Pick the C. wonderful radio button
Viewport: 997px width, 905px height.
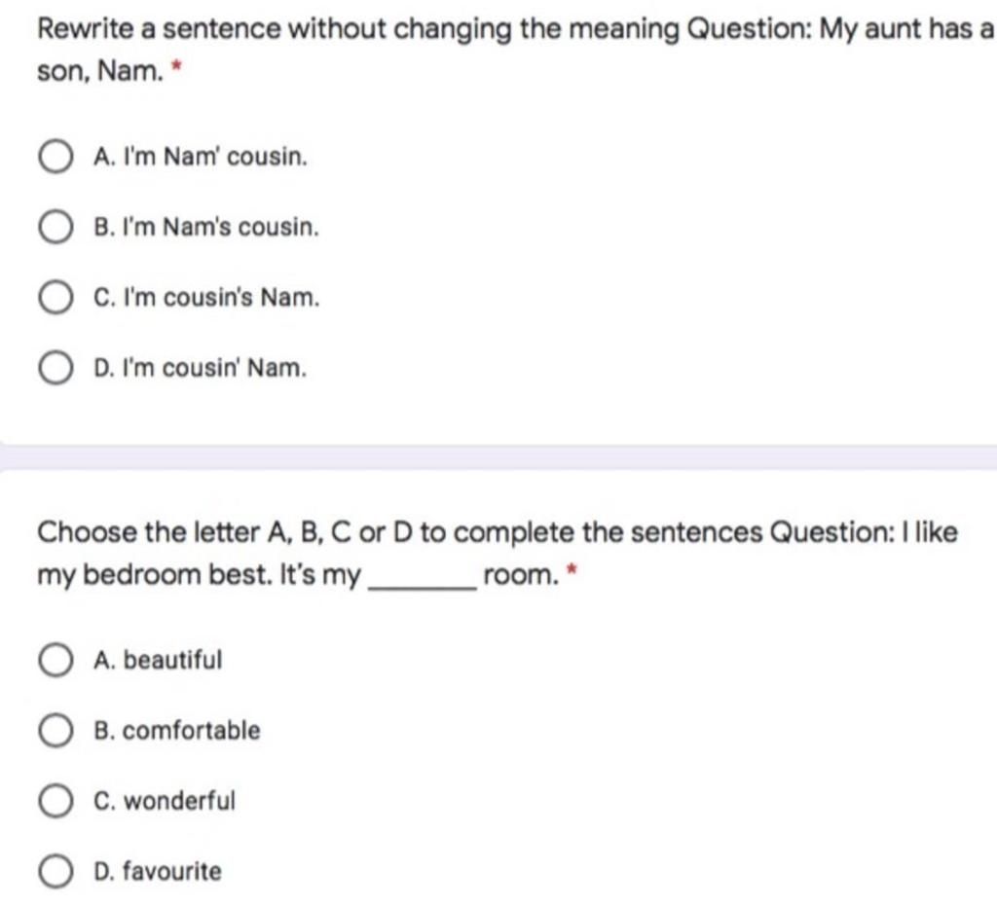coord(55,802)
